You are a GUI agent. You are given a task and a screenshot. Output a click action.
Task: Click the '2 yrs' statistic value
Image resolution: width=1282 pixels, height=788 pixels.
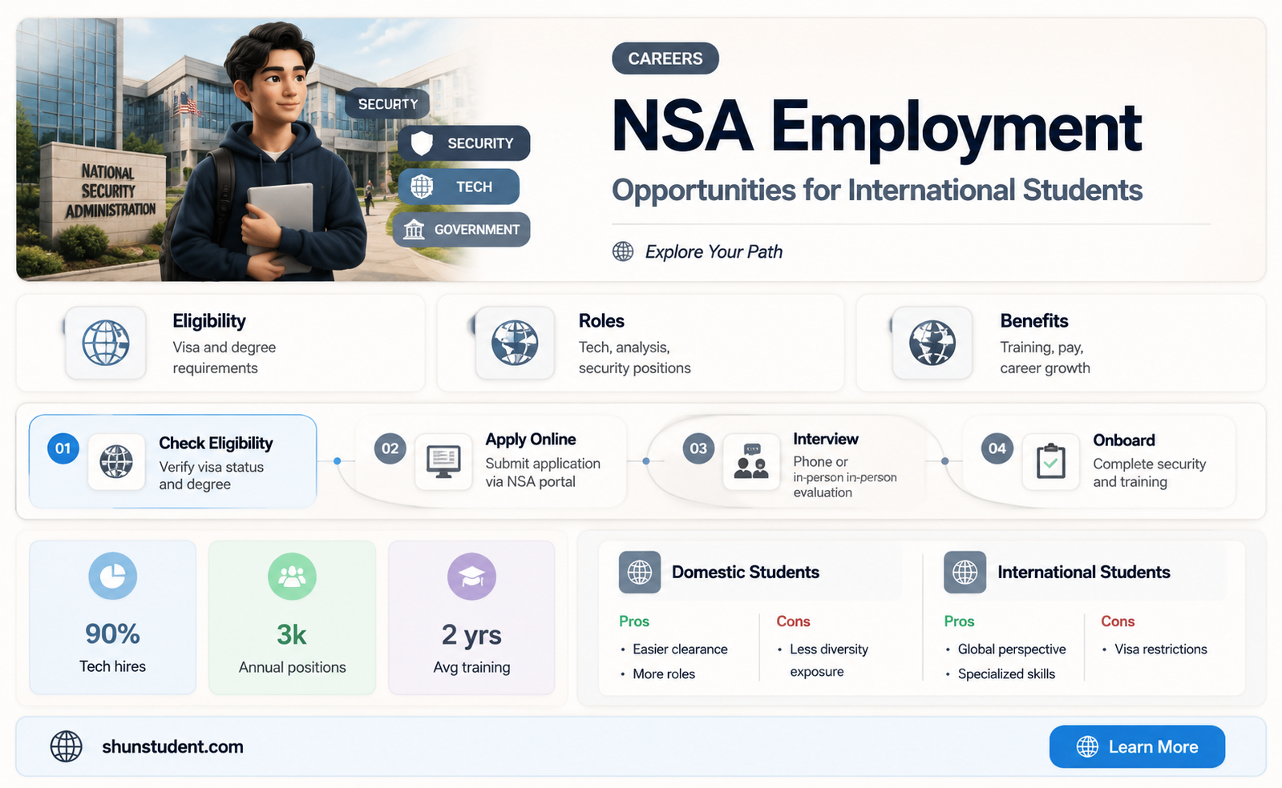[x=471, y=635]
